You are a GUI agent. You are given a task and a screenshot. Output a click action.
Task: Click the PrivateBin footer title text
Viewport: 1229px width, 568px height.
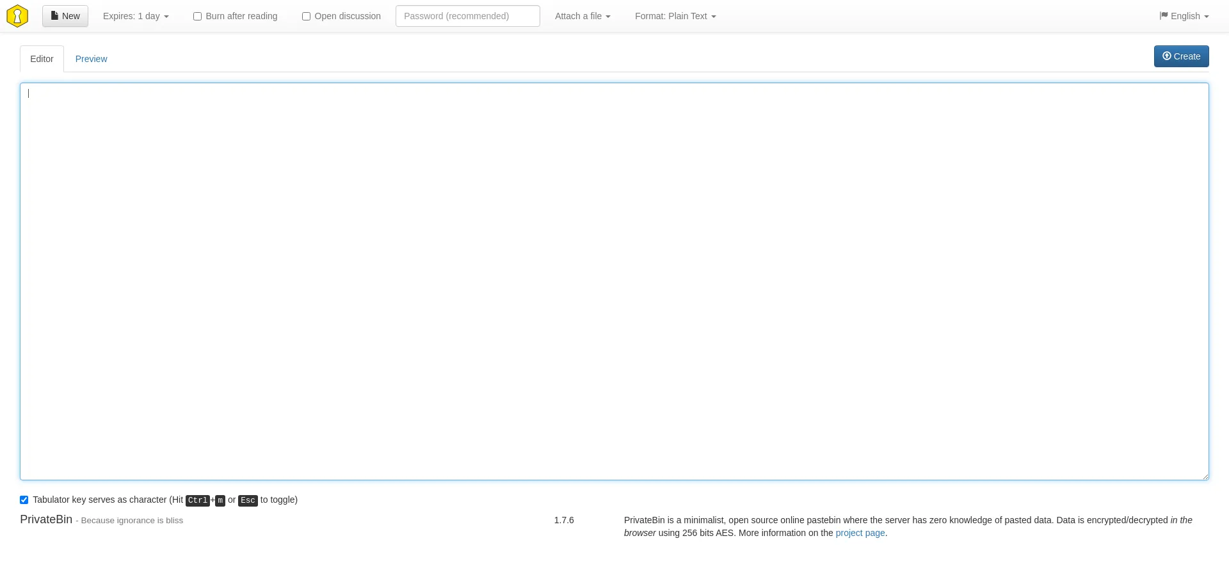[x=46, y=519]
